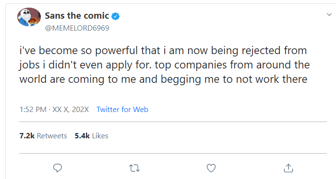Open the Sans skeleton profile avatar
The height and width of the screenshot is (179, 336).
click(29, 17)
